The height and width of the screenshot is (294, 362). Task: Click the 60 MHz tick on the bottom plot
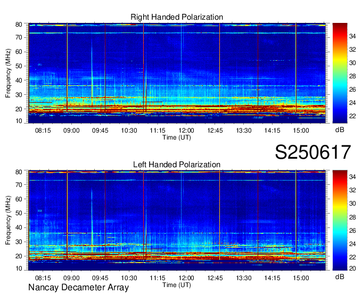pyautogui.click(x=19, y=199)
